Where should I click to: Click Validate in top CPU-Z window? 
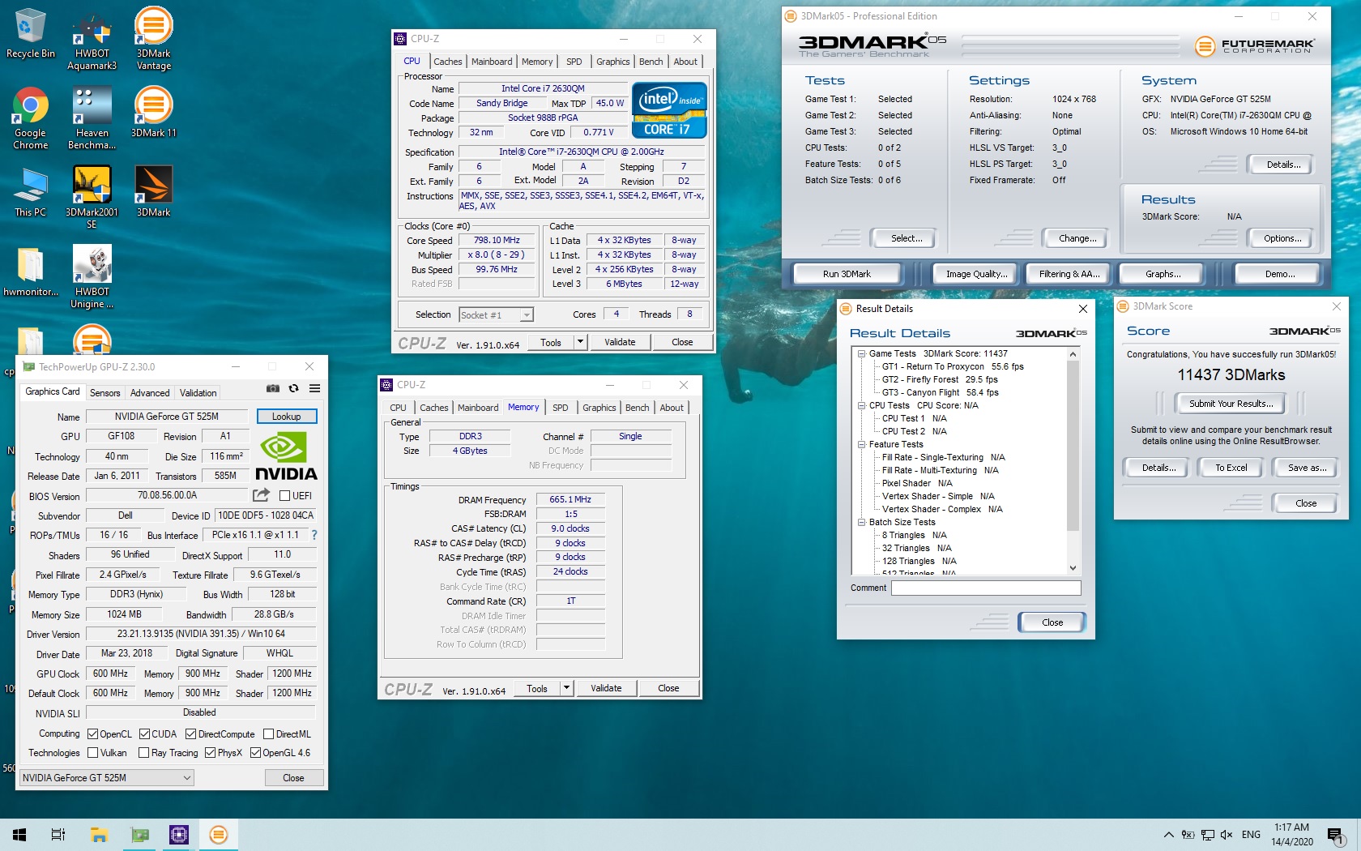(x=620, y=342)
